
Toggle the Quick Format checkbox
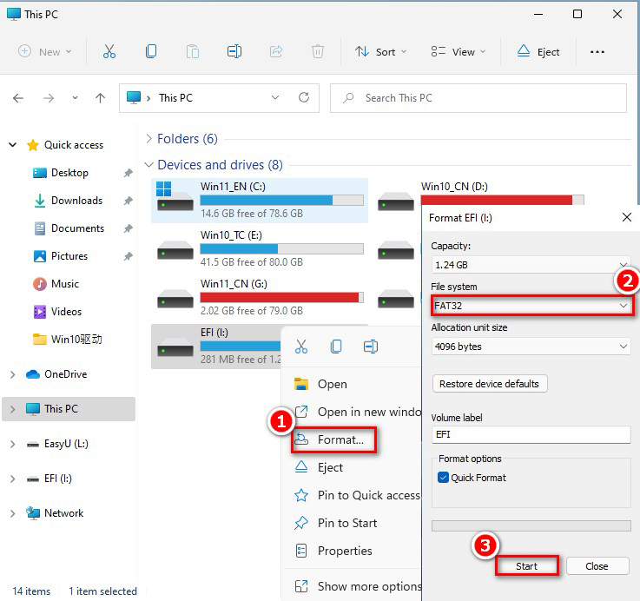pos(443,478)
